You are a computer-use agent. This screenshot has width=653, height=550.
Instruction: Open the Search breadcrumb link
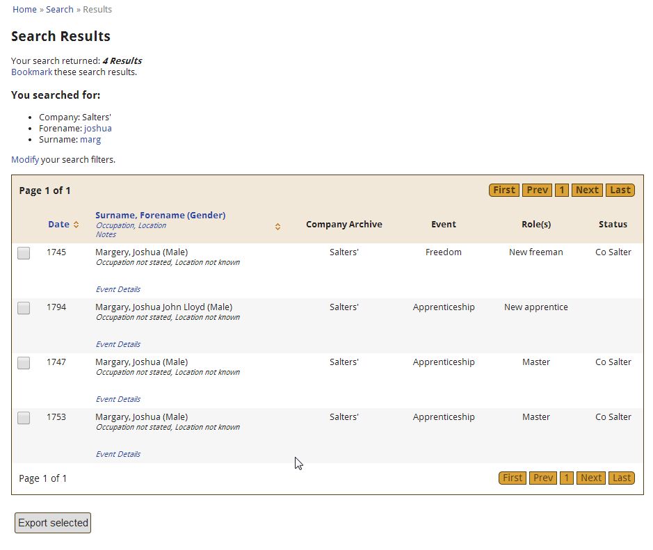pos(60,9)
